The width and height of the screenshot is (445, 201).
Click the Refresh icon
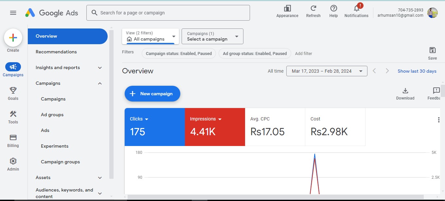313,9
